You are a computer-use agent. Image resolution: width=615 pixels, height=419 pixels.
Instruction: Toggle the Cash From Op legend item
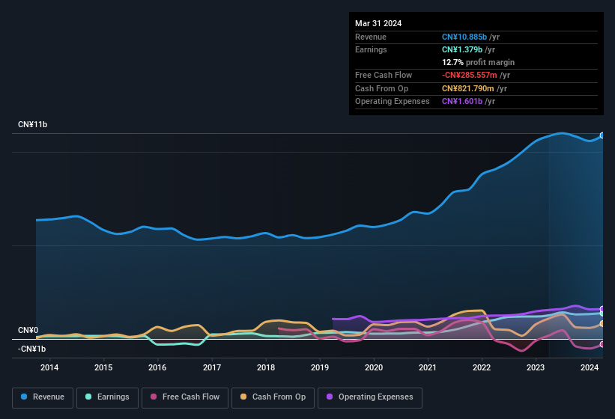click(x=274, y=397)
